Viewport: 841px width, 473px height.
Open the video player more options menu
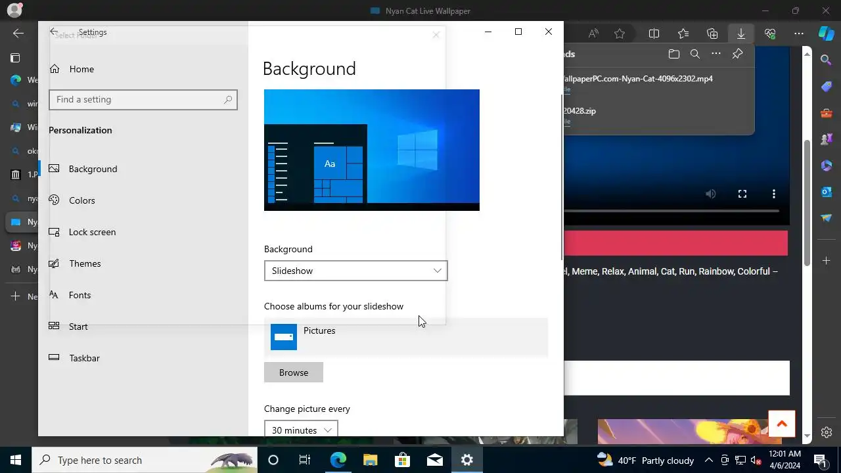(774, 194)
